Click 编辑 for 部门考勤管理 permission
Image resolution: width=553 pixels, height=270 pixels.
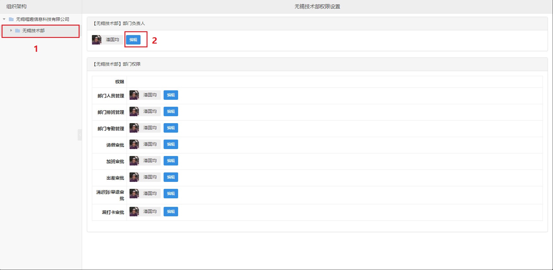pos(171,128)
